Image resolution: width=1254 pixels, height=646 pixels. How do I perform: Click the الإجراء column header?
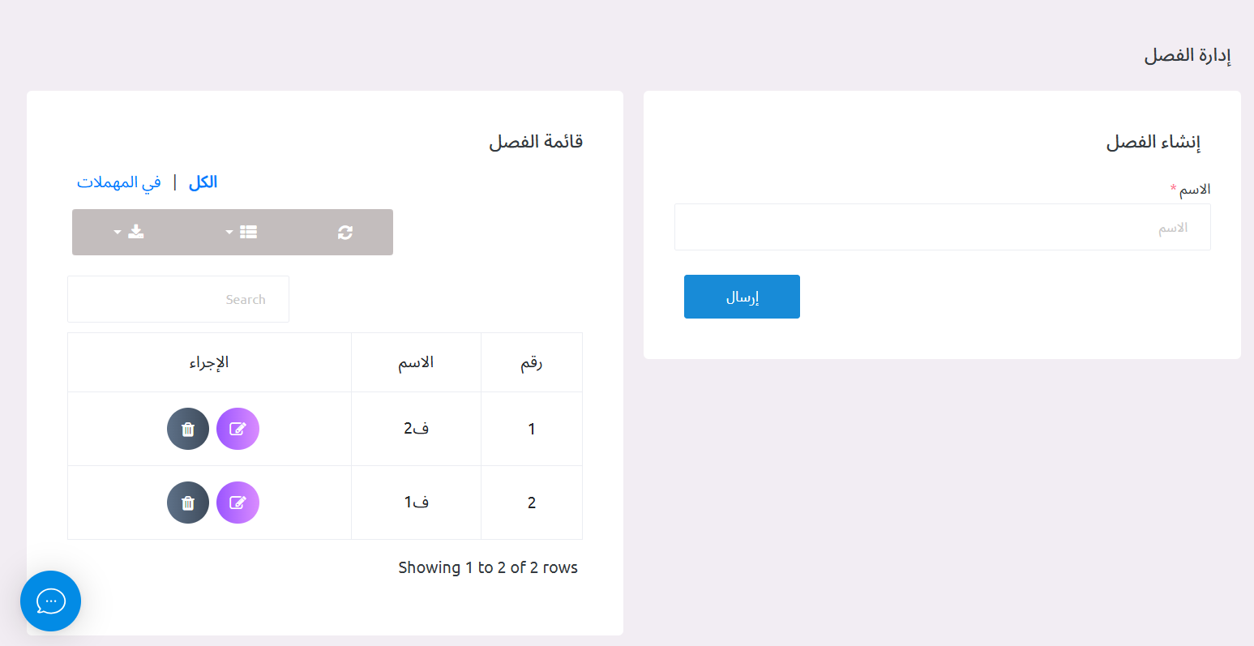point(209,362)
